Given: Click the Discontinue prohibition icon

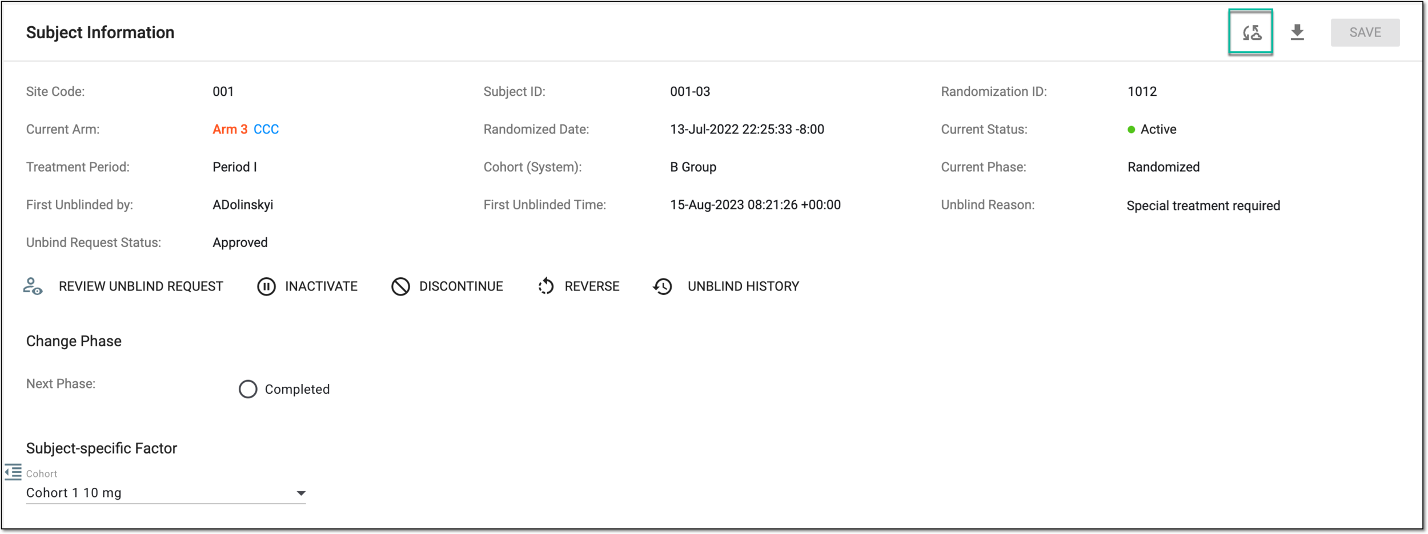Looking at the screenshot, I should coord(400,286).
